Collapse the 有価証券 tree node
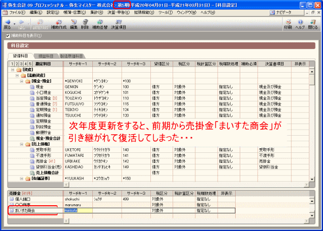This screenshot has height=231, width=323. [22, 179]
